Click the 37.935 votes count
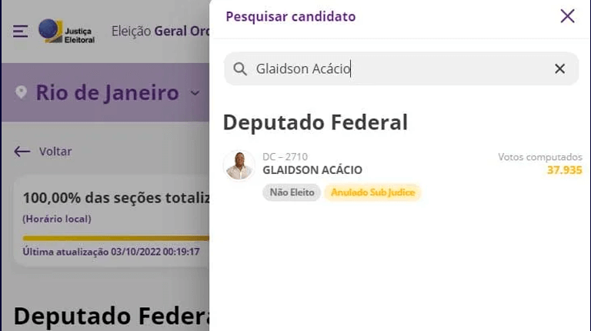The image size is (591, 331). point(564,170)
